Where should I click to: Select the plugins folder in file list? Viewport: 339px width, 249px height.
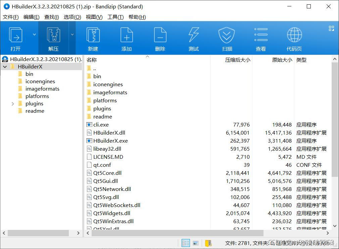tap(99, 108)
